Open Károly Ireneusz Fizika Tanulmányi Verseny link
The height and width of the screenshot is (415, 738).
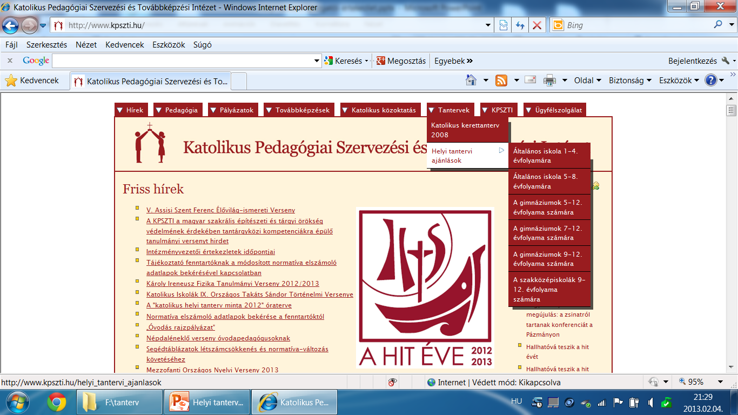point(233,283)
